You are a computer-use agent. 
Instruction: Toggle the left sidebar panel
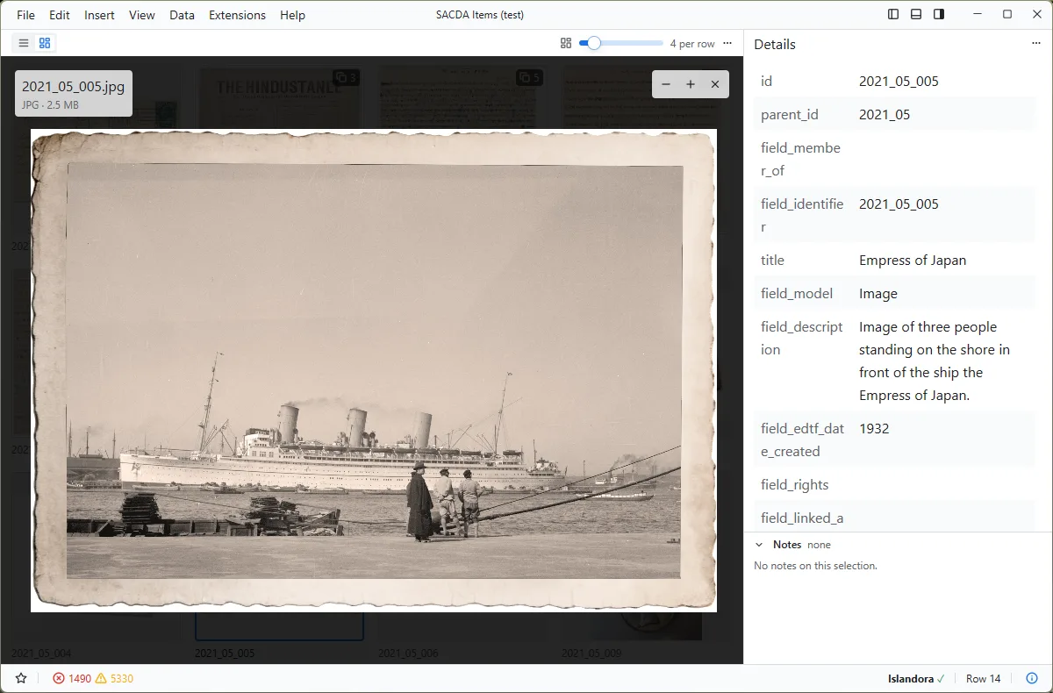(x=893, y=14)
